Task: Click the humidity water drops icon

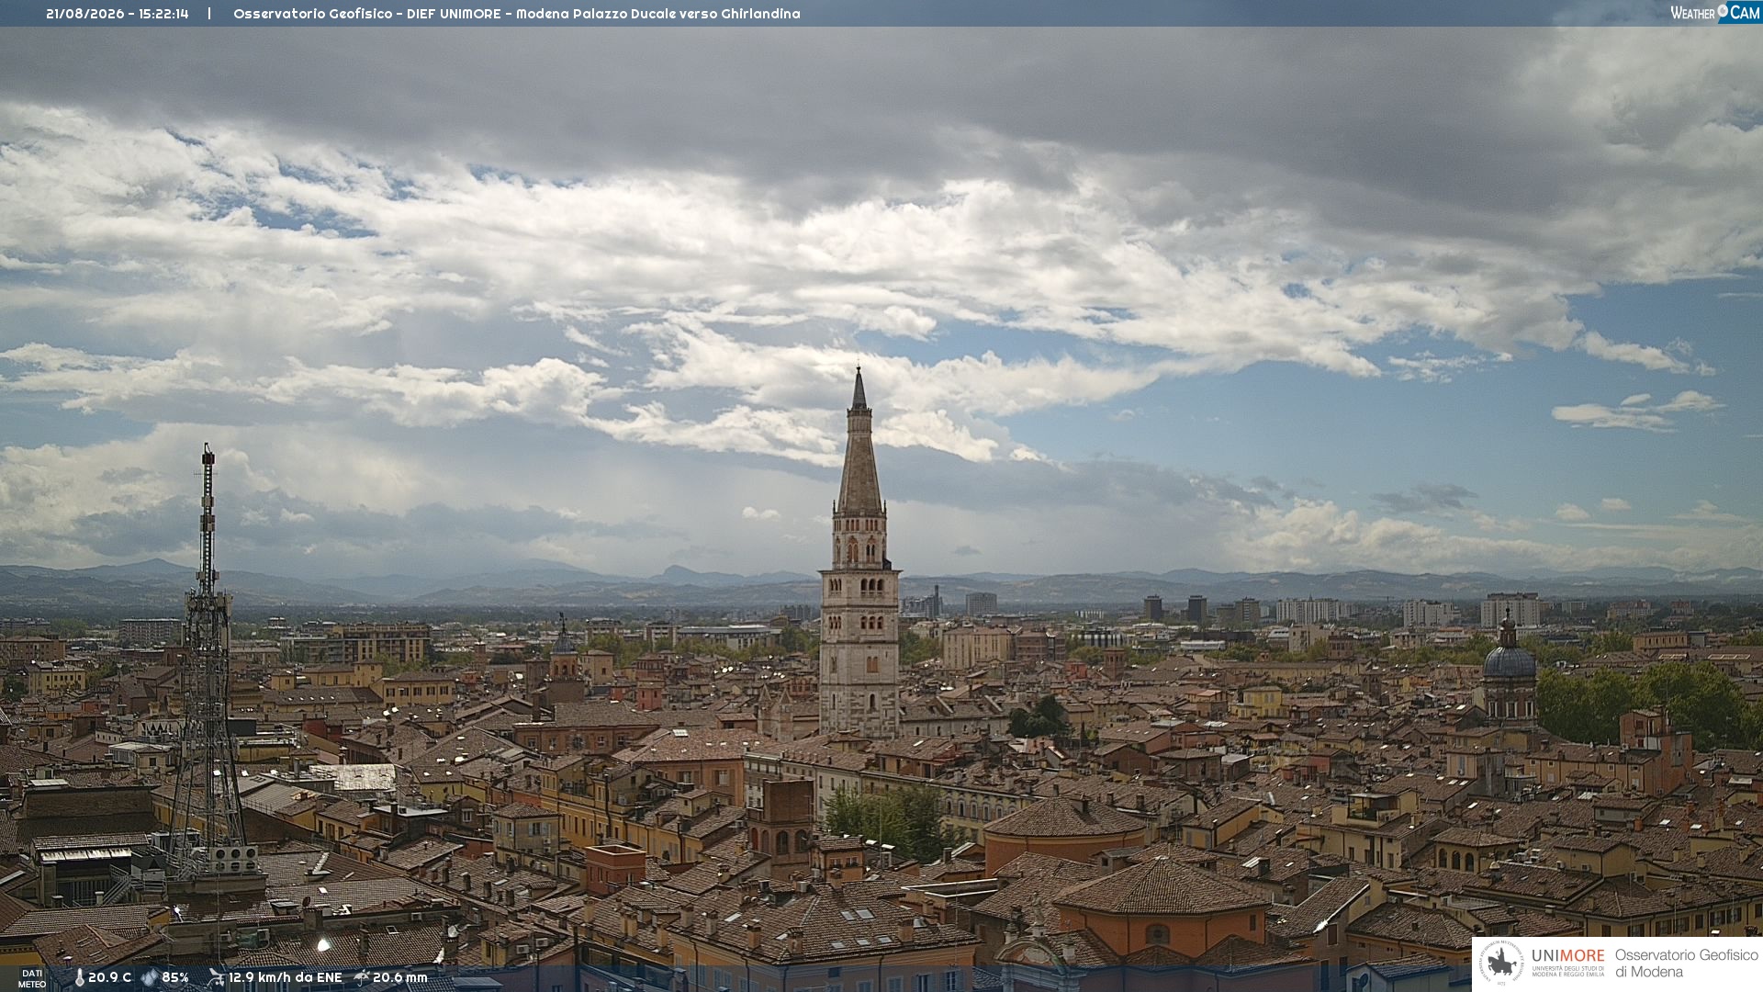Action: pyautogui.click(x=149, y=977)
